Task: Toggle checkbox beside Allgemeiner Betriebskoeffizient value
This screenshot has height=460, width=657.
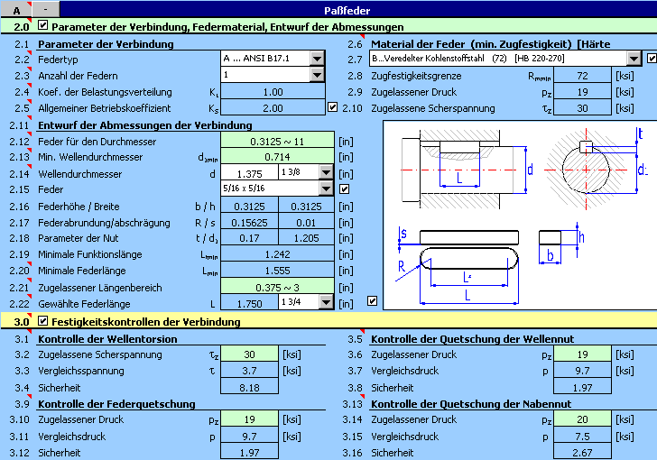Action: click(x=332, y=107)
